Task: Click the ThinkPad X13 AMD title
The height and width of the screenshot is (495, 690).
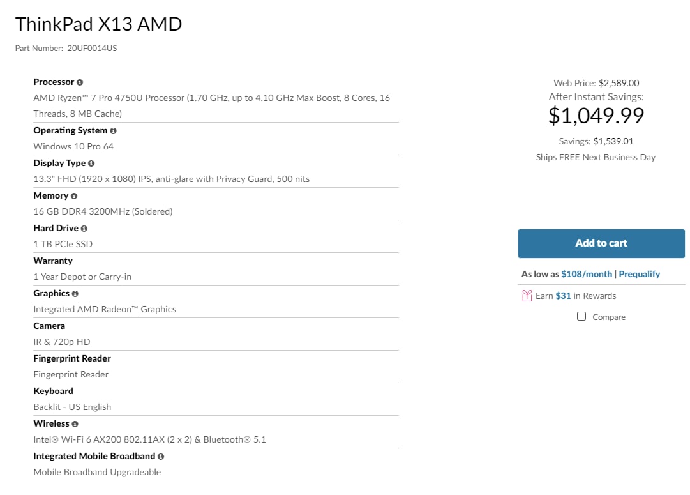Action: (x=98, y=24)
